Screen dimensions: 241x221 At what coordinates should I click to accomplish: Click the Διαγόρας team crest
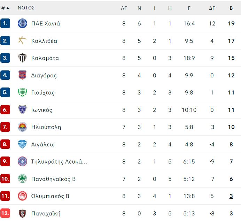[x=22, y=75]
